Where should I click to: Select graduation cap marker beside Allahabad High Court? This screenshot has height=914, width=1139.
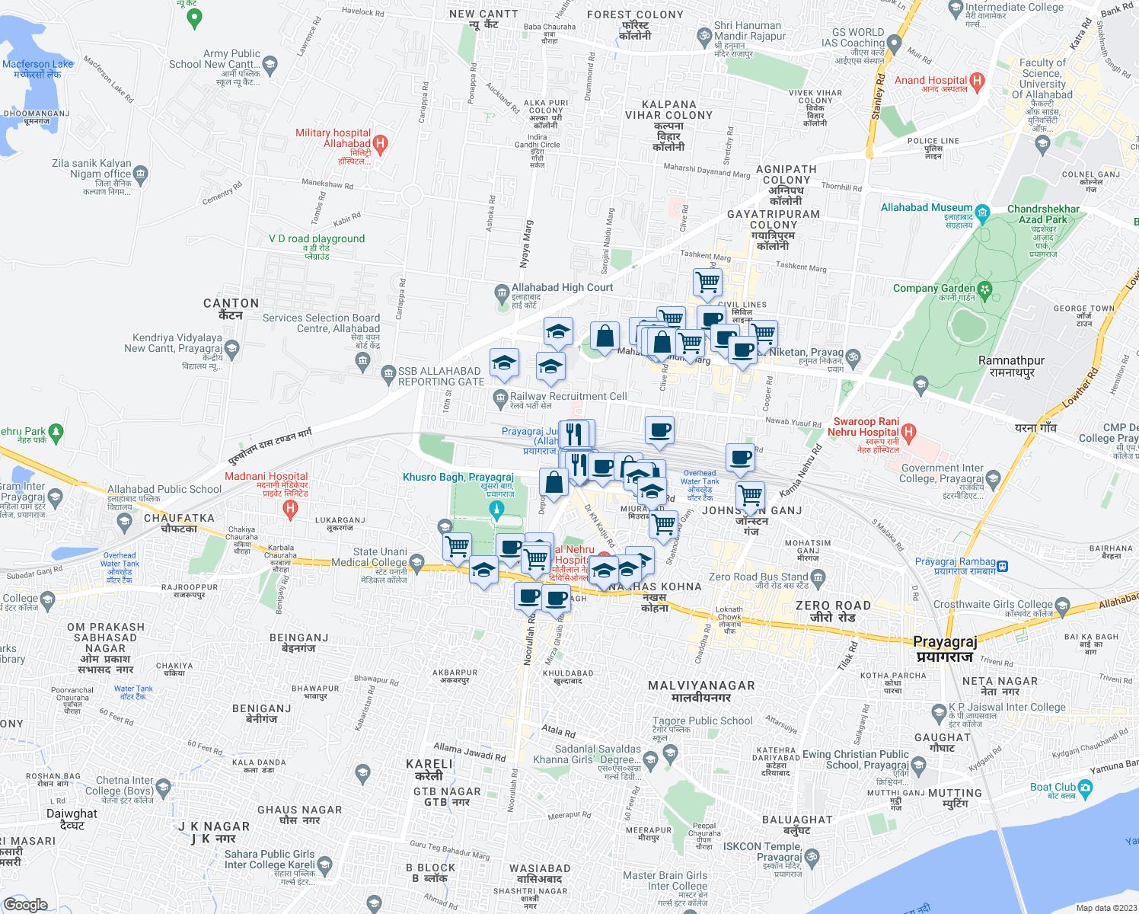(x=558, y=331)
